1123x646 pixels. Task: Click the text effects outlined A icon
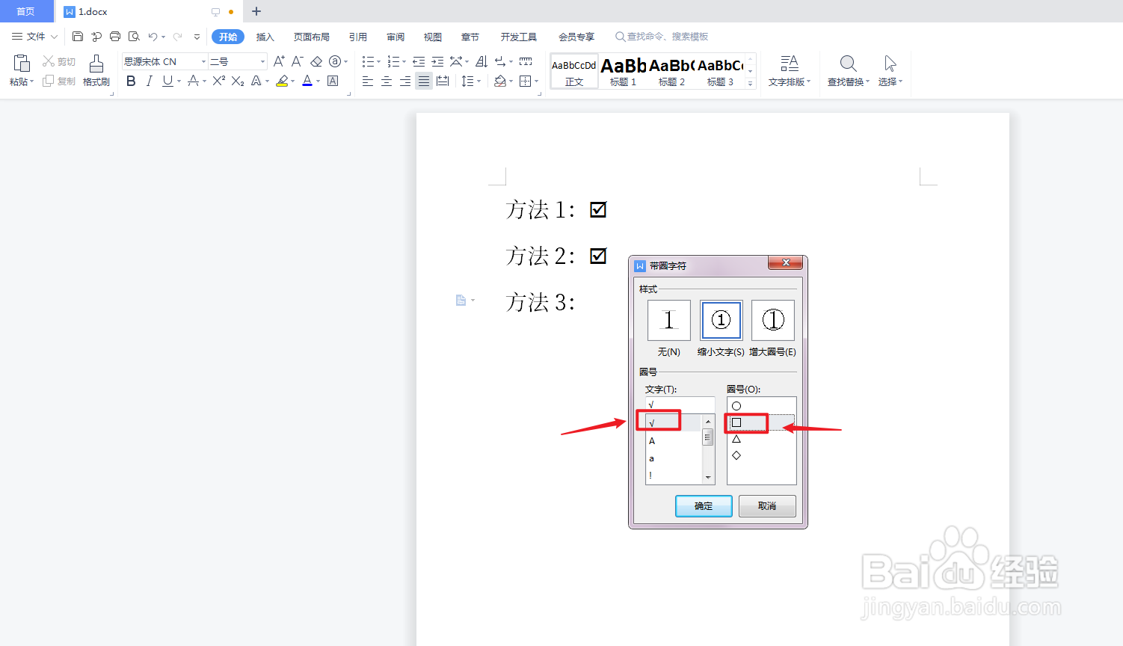tap(256, 81)
